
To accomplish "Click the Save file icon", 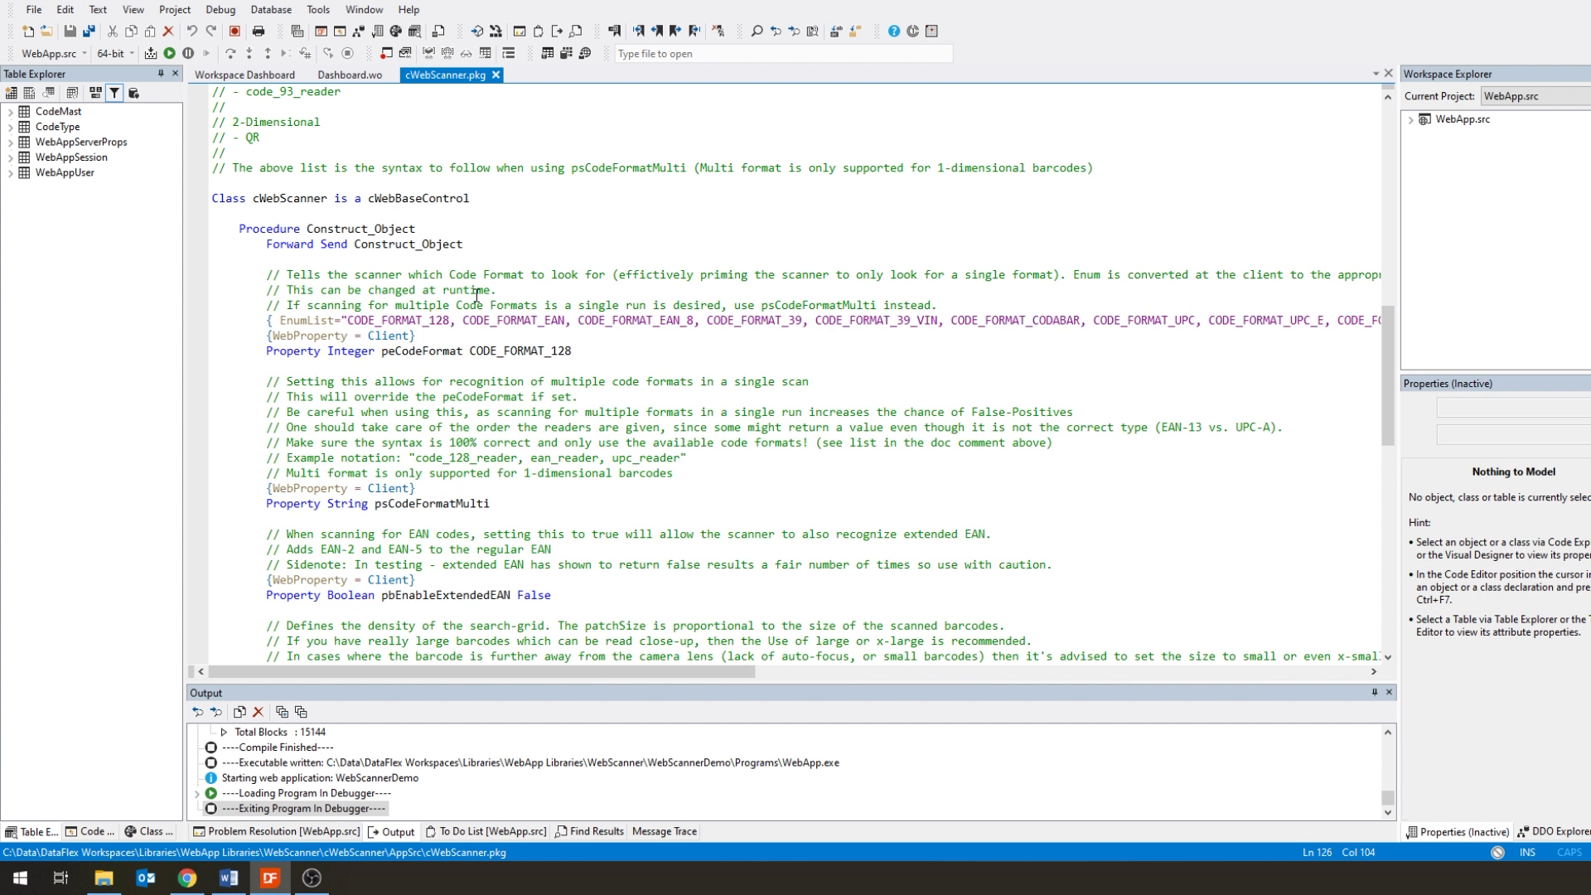I will pyautogui.click(x=70, y=31).
